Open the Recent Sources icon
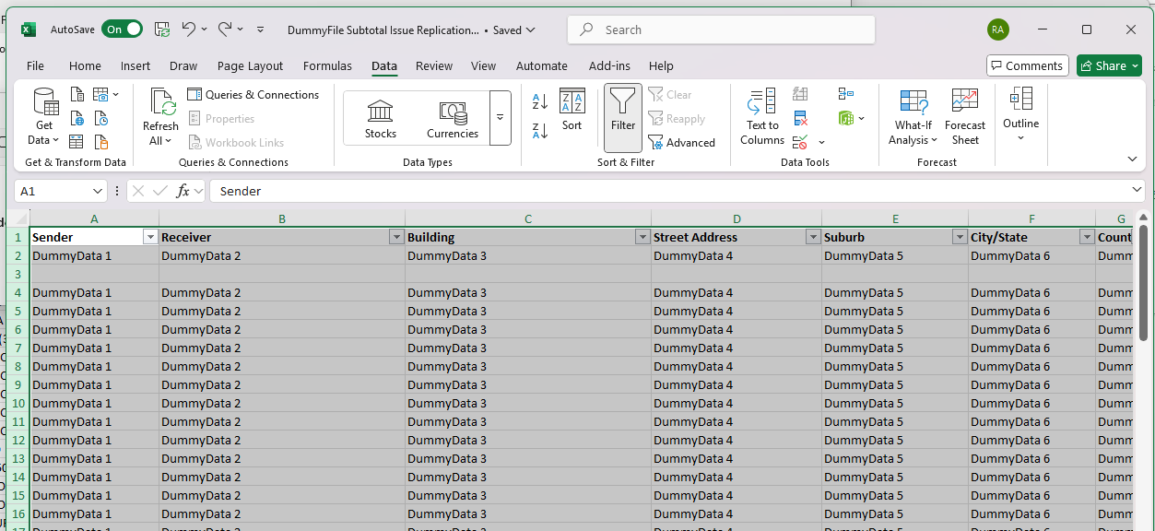 tap(101, 118)
